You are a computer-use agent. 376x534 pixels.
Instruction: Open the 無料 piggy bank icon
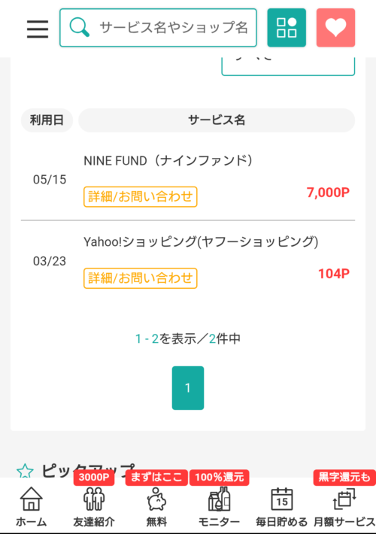tap(156, 506)
